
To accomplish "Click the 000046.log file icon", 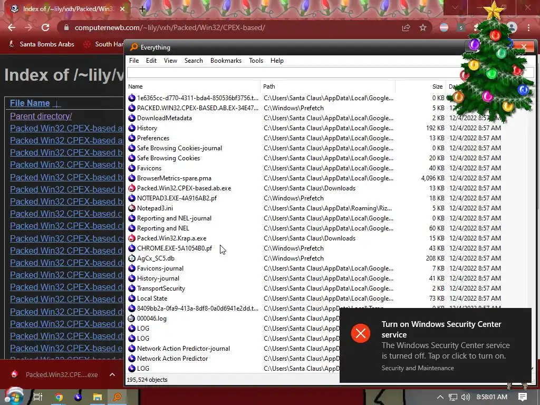I will [131, 318].
